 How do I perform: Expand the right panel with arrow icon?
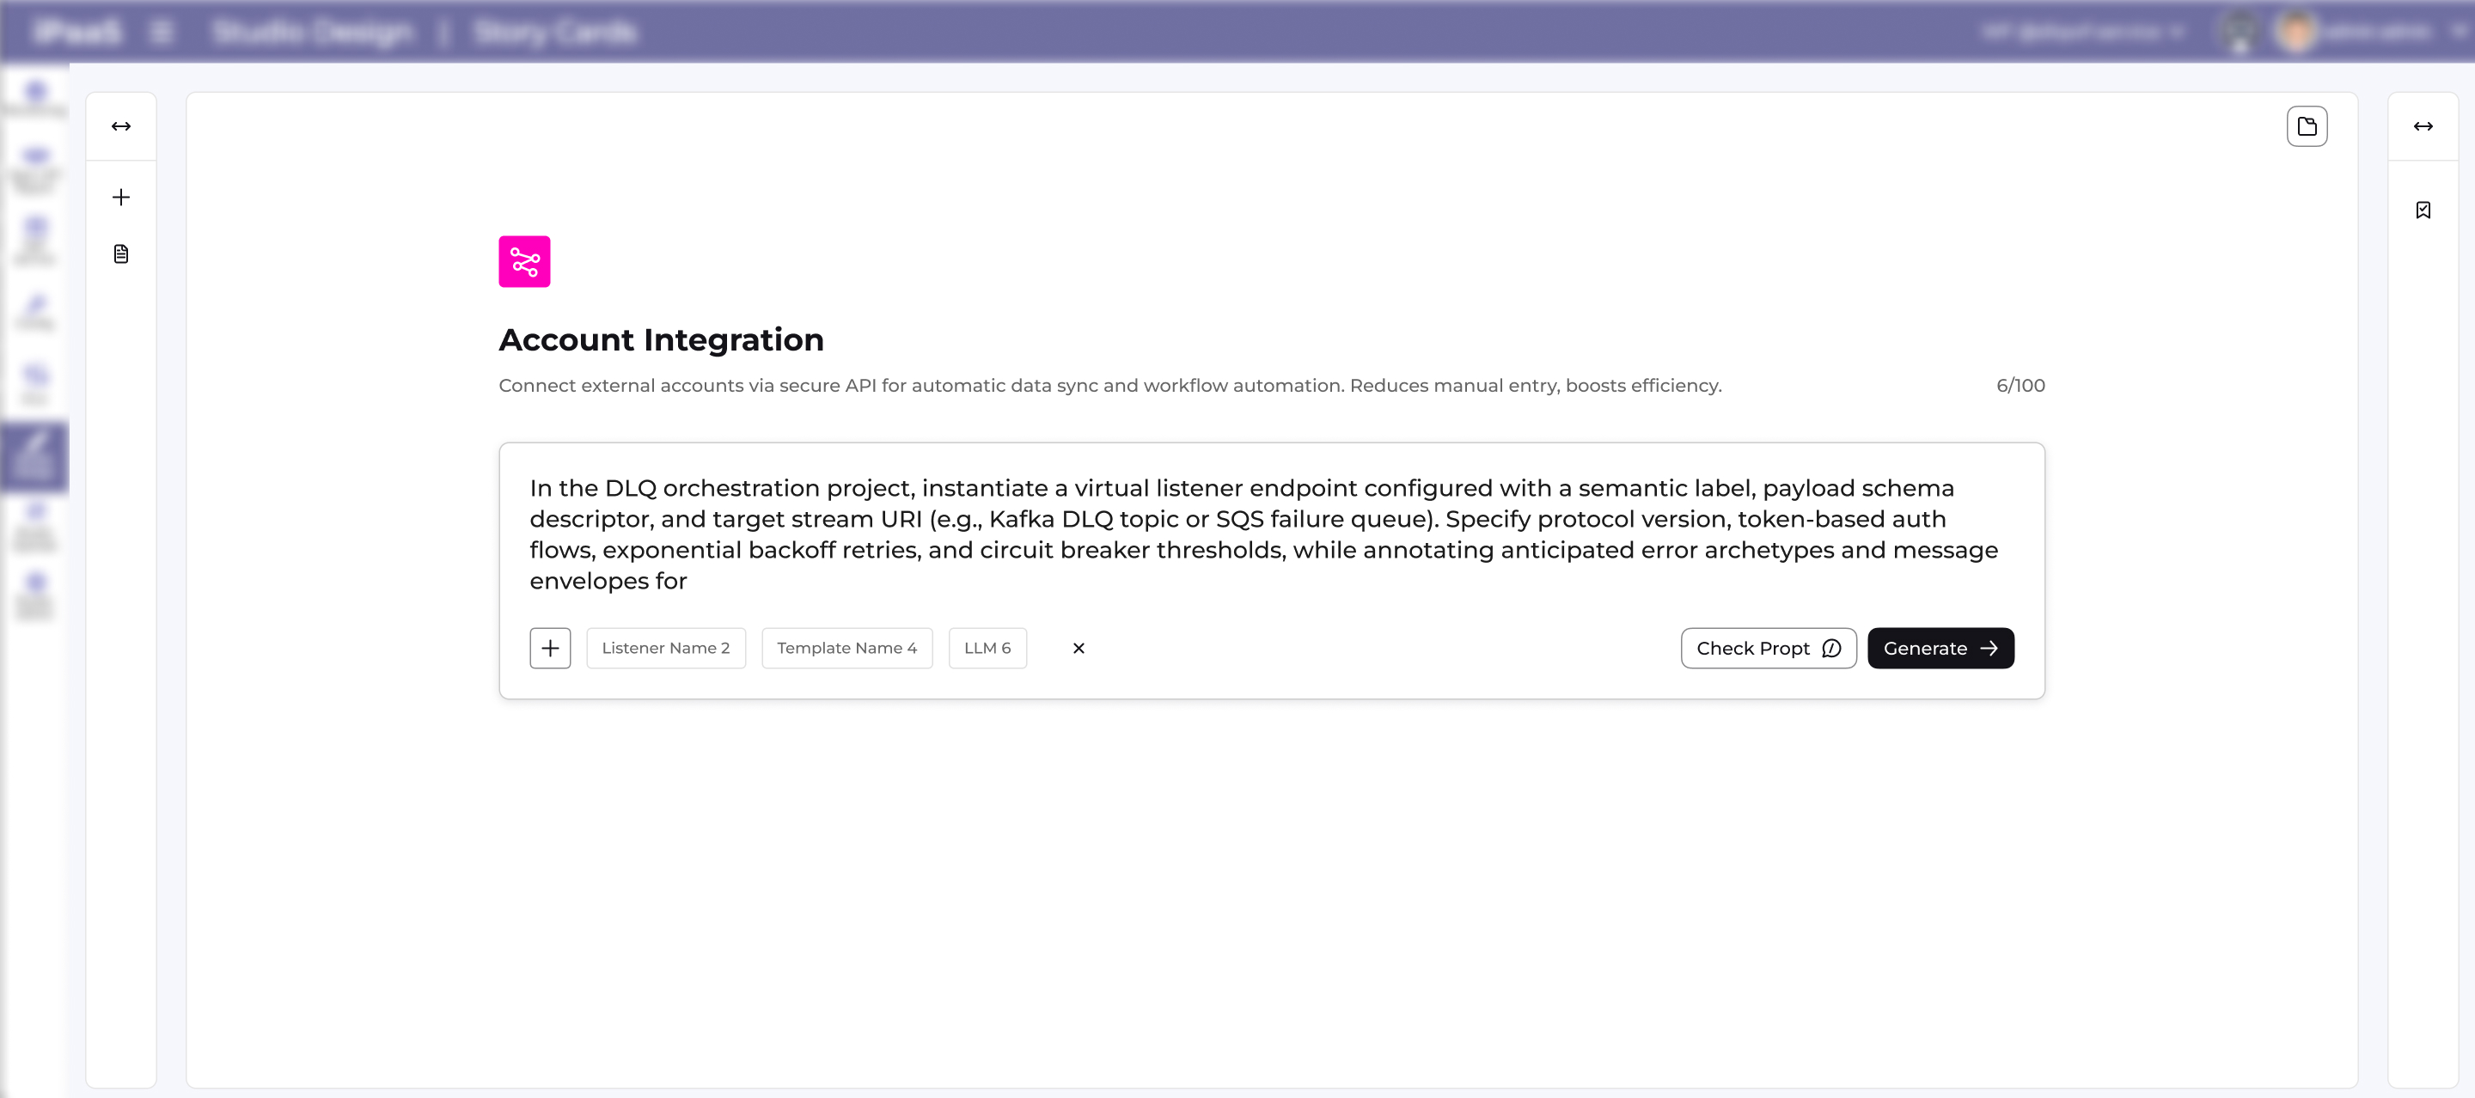[2423, 125]
